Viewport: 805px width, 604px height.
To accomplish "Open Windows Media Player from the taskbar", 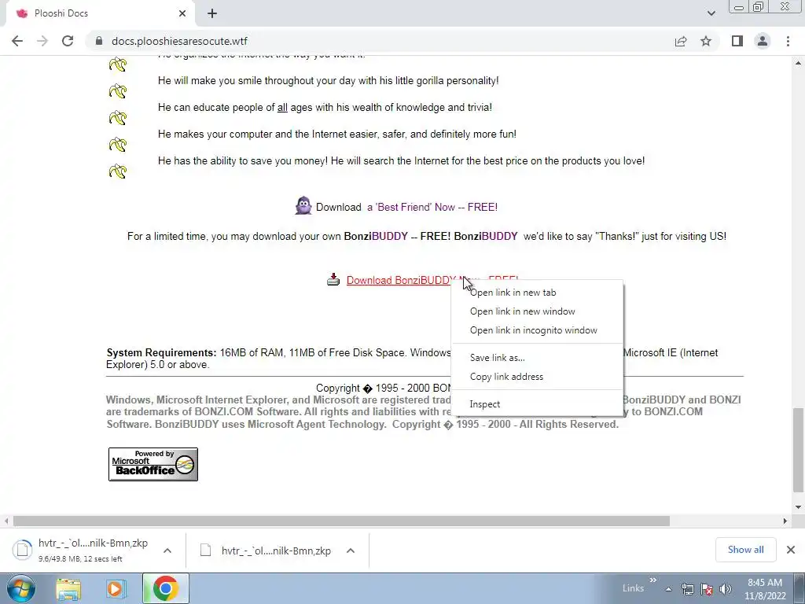I will click(x=116, y=589).
